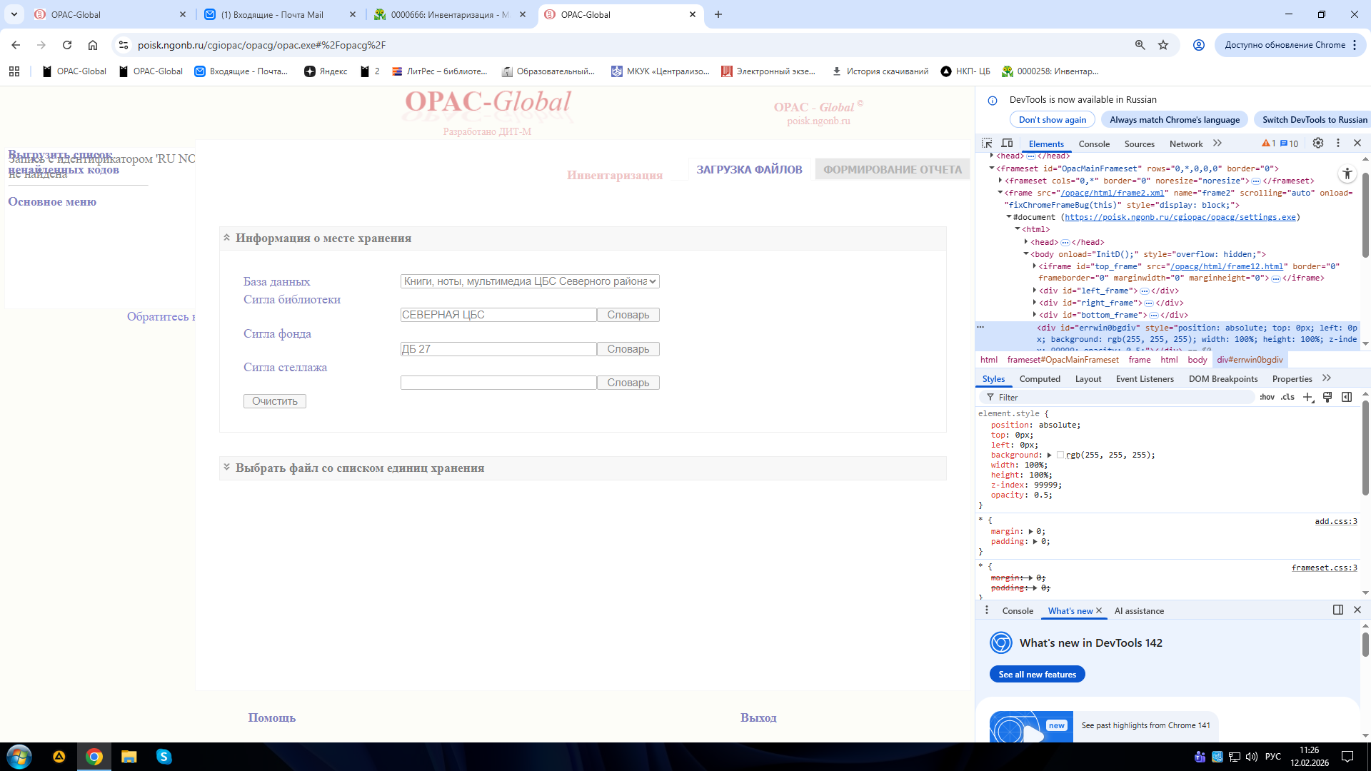
Task: Activate the DevTools inspect element picker icon
Action: (987, 143)
